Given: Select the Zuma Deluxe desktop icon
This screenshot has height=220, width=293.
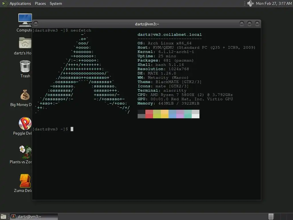Looking at the screenshot, I should point(25,181).
